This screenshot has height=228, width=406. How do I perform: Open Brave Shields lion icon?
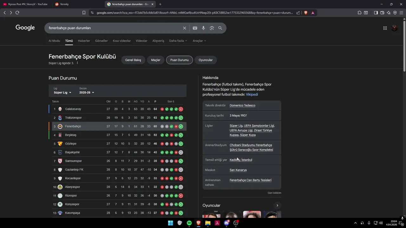(306, 13)
